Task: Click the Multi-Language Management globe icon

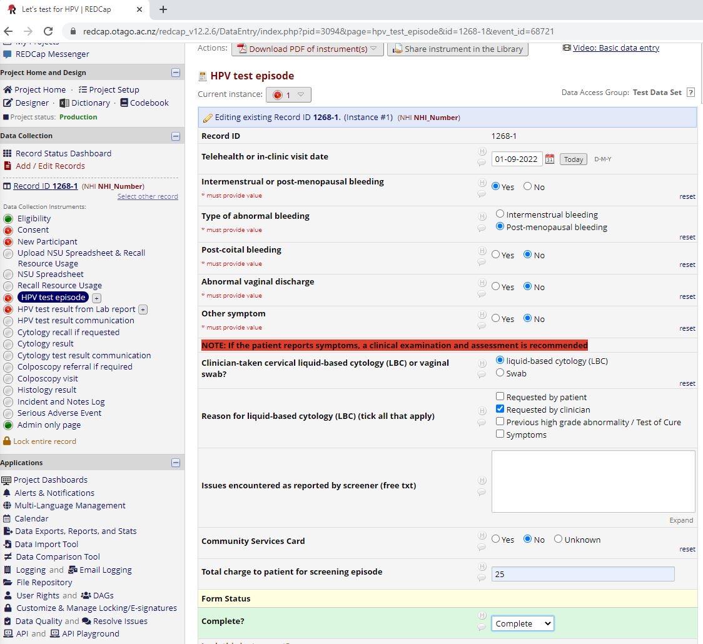Action: (x=7, y=506)
